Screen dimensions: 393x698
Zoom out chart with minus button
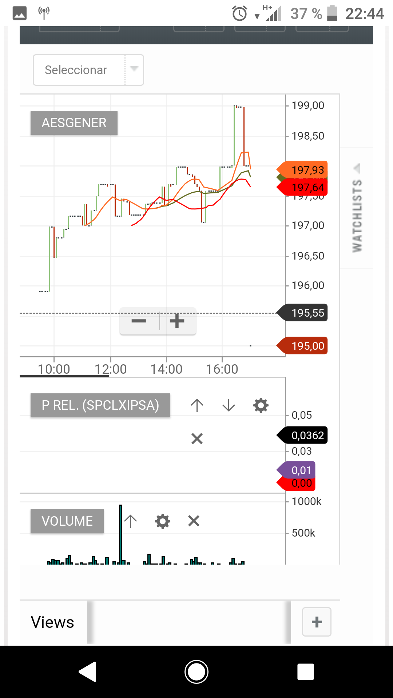(x=139, y=321)
